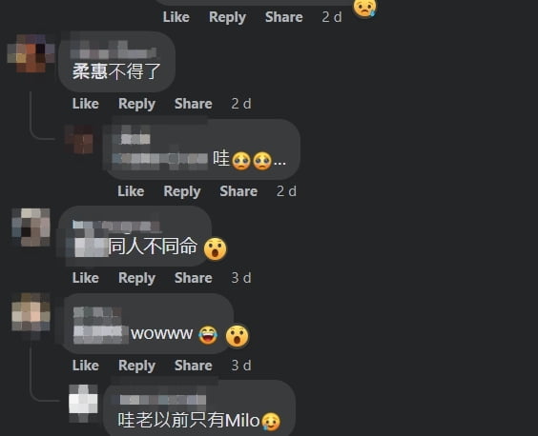Reply to the 哇 pleading emoji comment

coord(182,191)
